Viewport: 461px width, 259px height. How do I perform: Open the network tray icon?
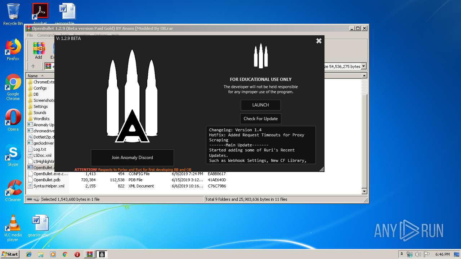tap(409, 254)
